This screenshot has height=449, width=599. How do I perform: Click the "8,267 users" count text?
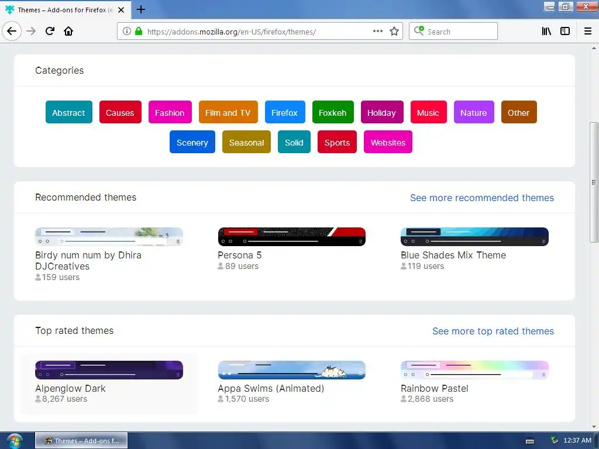pyautogui.click(x=64, y=399)
